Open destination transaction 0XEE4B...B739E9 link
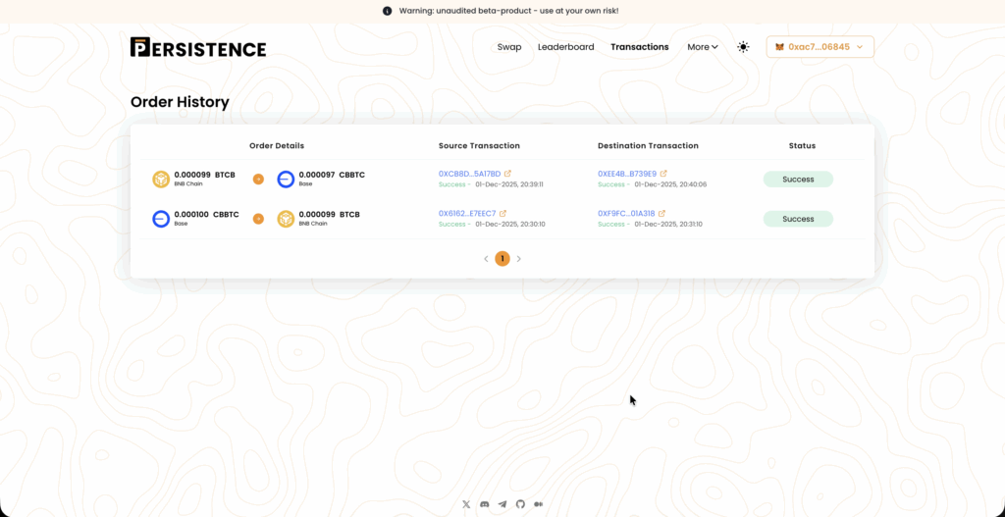The height and width of the screenshot is (517, 1005). pos(626,174)
